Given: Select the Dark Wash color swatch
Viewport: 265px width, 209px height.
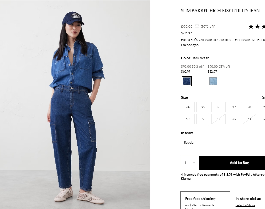Looking at the screenshot, I should (x=186, y=81).
